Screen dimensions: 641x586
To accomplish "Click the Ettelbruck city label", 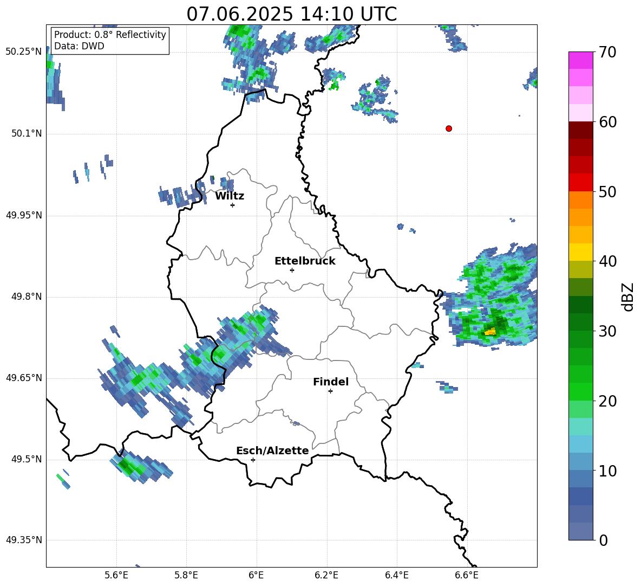I will pyautogui.click(x=305, y=261).
